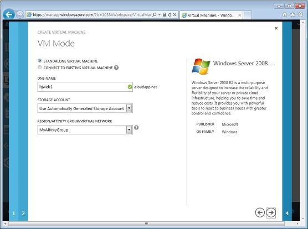Click the CREATE VIRTUAL MACHINE label
The height and width of the screenshot is (229, 308).
(61, 32)
